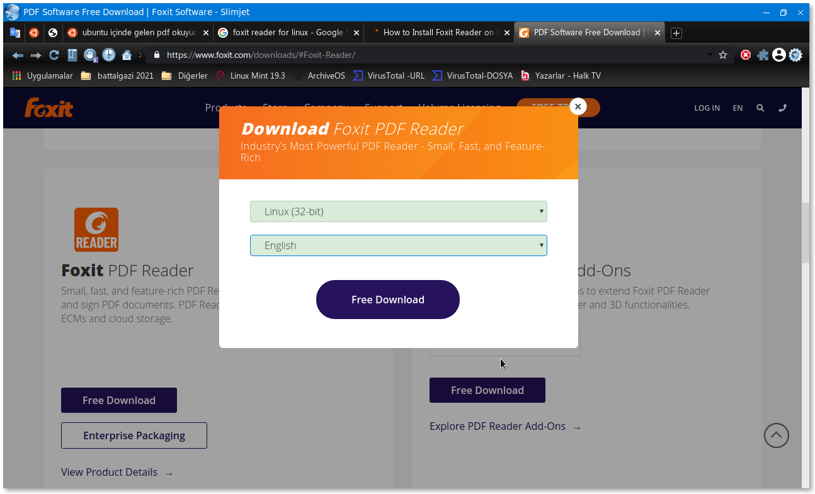Click the scroll-to-top arrow circle
This screenshot has width=815, height=494.
click(x=776, y=435)
